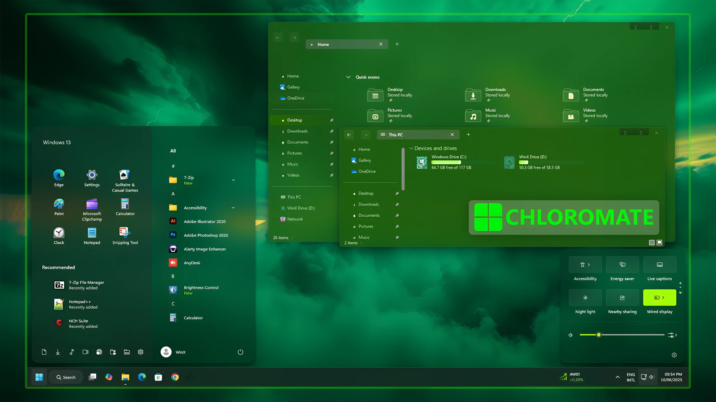Open the Network shortcut icon in Start footer
The image size is (716, 402).
(x=99, y=352)
